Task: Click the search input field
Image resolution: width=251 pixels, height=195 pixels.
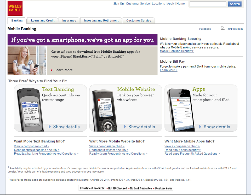Action: 208,4
